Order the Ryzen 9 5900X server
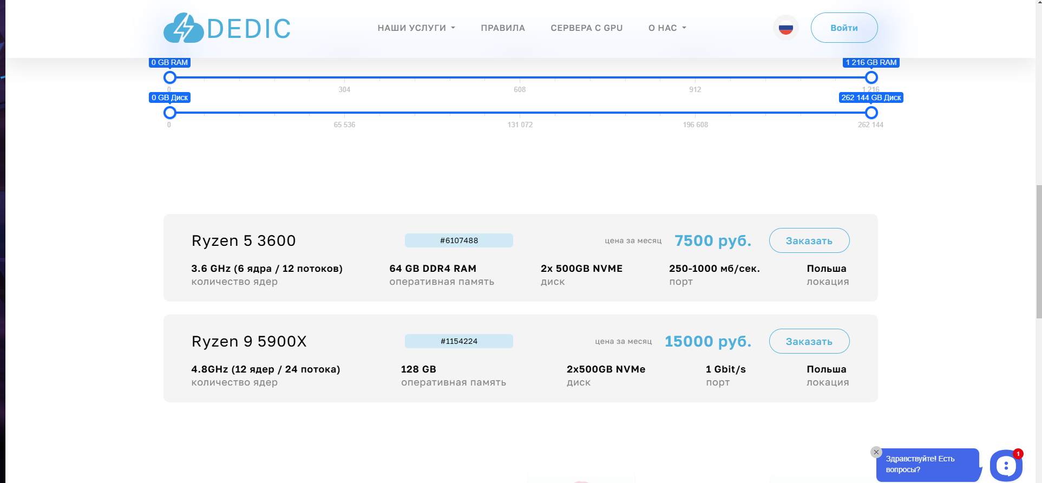This screenshot has height=483, width=1042. coord(809,341)
